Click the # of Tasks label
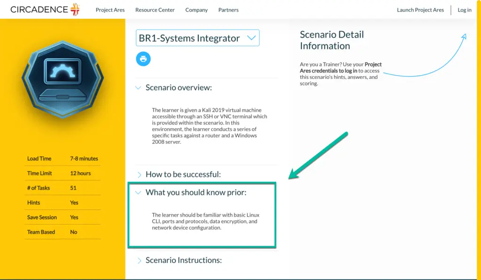 point(39,188)
